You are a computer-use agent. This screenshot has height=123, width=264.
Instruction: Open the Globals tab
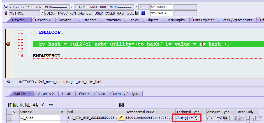click(x=84, y=94)
